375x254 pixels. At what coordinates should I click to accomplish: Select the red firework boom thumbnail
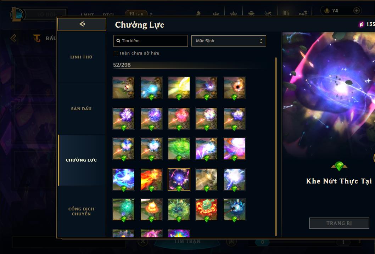[179, 118]
